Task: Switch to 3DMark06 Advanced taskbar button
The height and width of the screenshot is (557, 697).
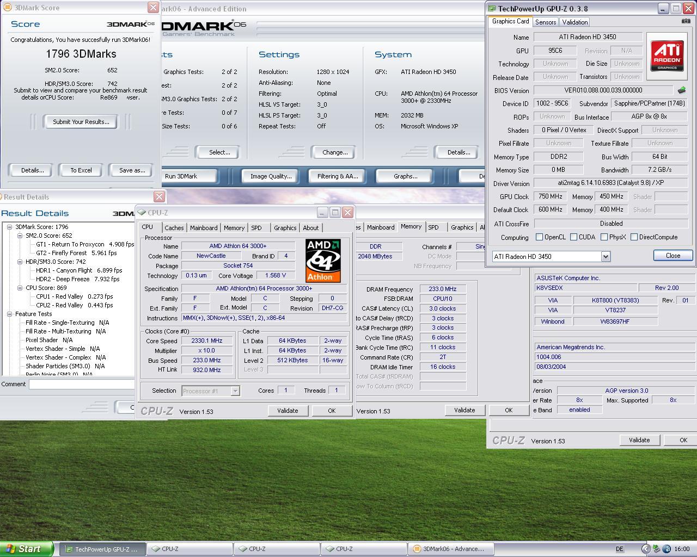Action: click(451, 549)
